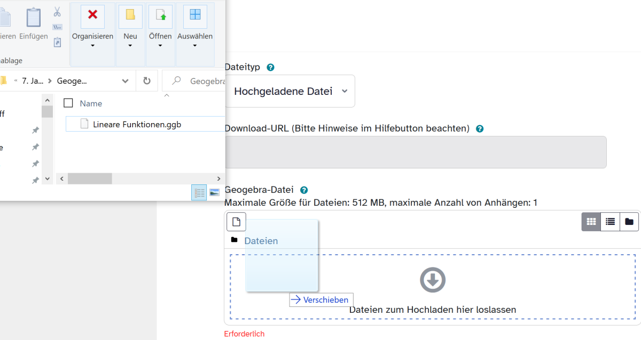Click navigation pane scroll up arrow
The width and height of the screenshot is (641, 340).
pyautogui.click(x=48, y=100)
